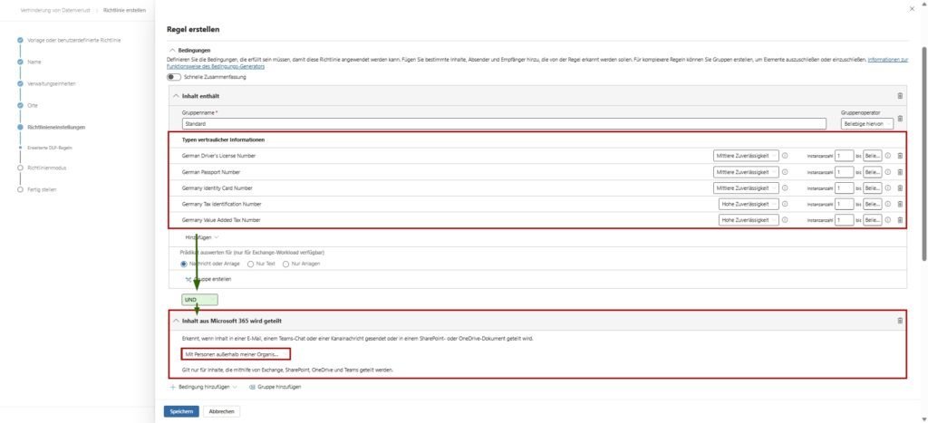This screenshot has height=423, width=928.
Task: Delete the Germany Value Added Tax Number row
Action: [x=899, y=220]
